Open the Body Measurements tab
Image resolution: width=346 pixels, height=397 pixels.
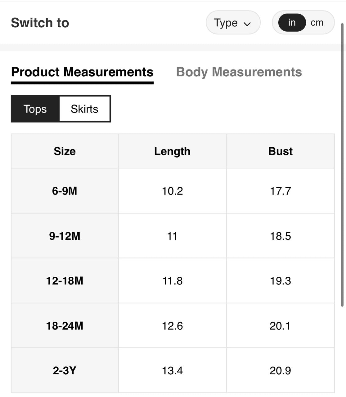(239, 72)
